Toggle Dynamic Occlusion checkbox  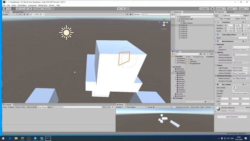click(234, 81)
